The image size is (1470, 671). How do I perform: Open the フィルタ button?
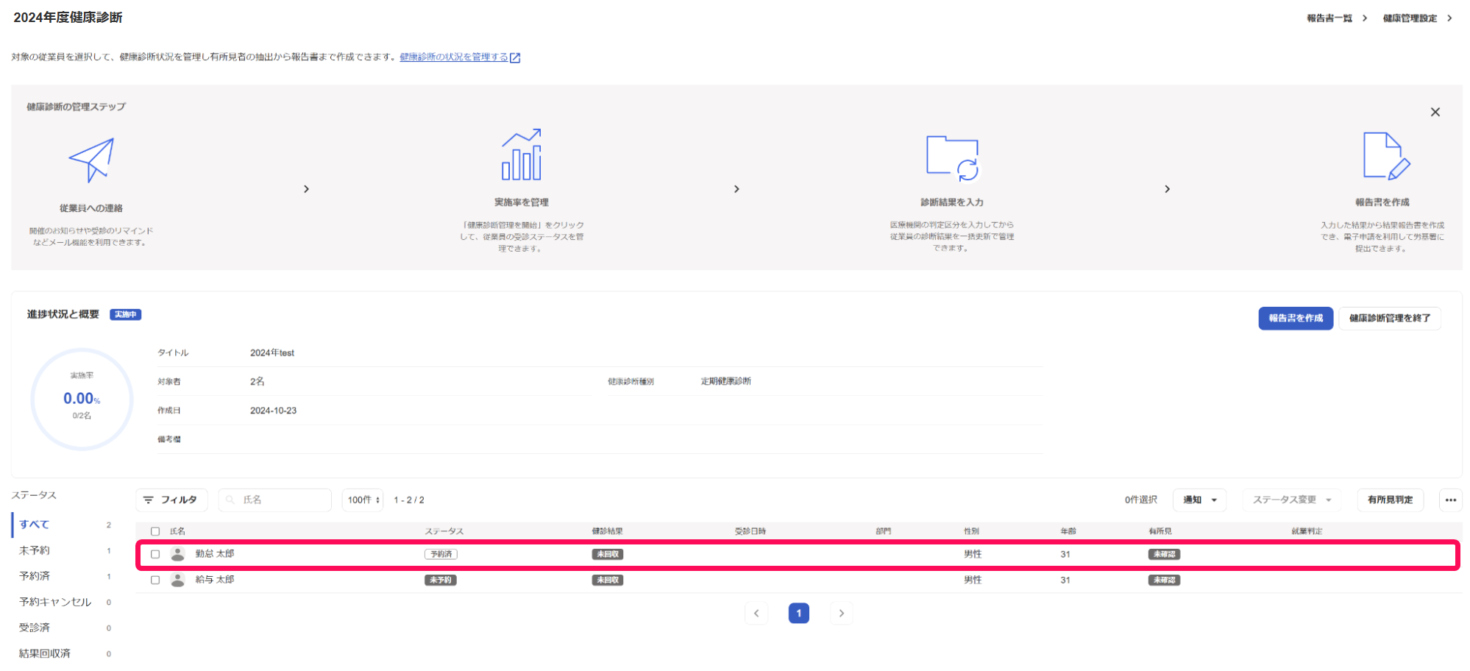[x=171, y=500]
